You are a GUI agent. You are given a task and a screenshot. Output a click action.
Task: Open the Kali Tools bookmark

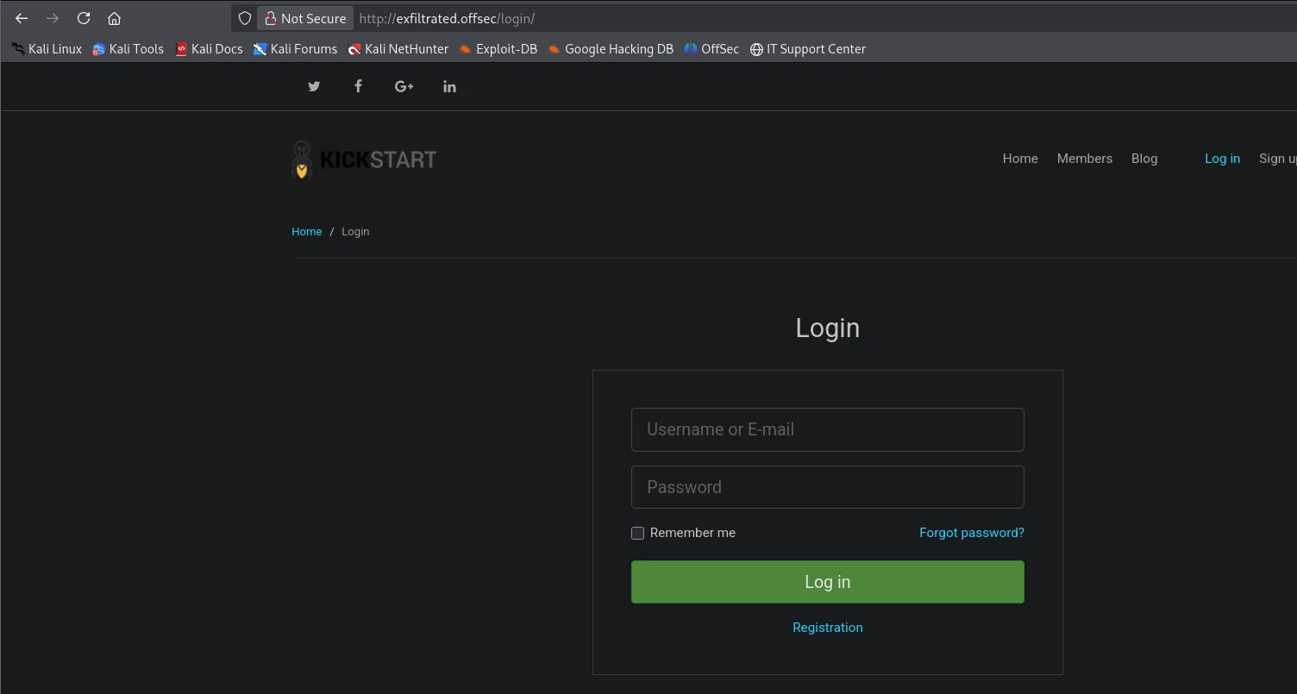(x=128, y=49)
